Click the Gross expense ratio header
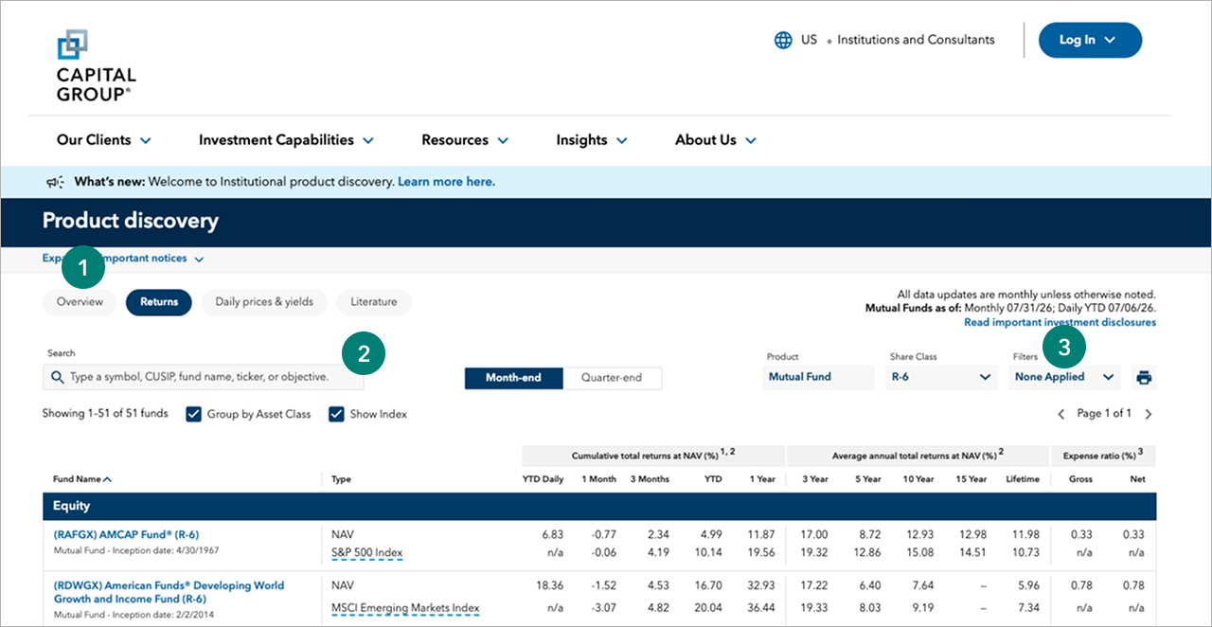Image resolution: width=1212 pixels, height=627 pixels. [x=1080, y=479]
